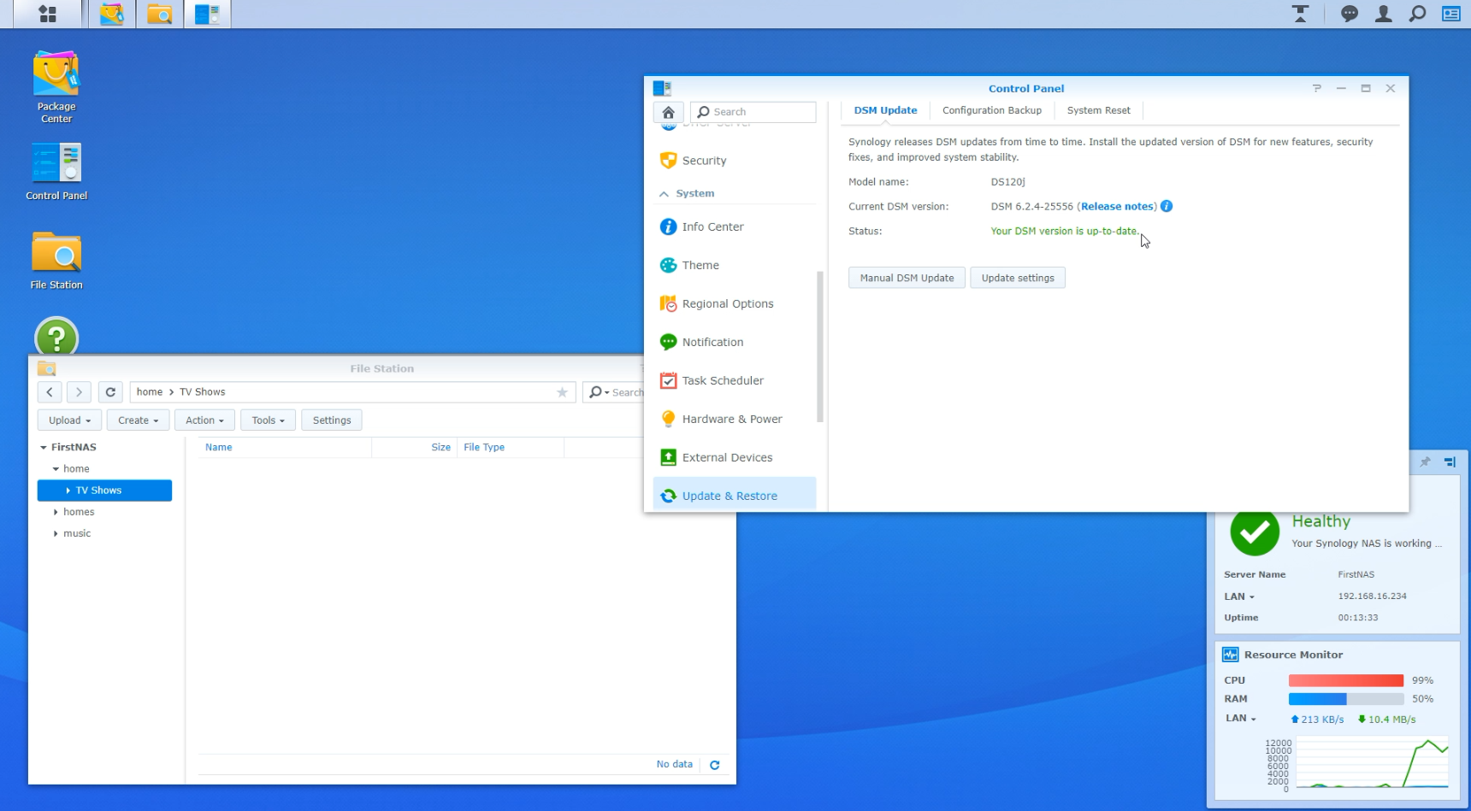The image size is (1471, 811).
Task: Select TV Shows in folder tree
Action: (104, 491)
